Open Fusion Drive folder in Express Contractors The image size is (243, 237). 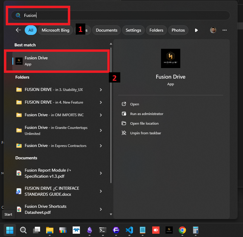coord(55,146)
